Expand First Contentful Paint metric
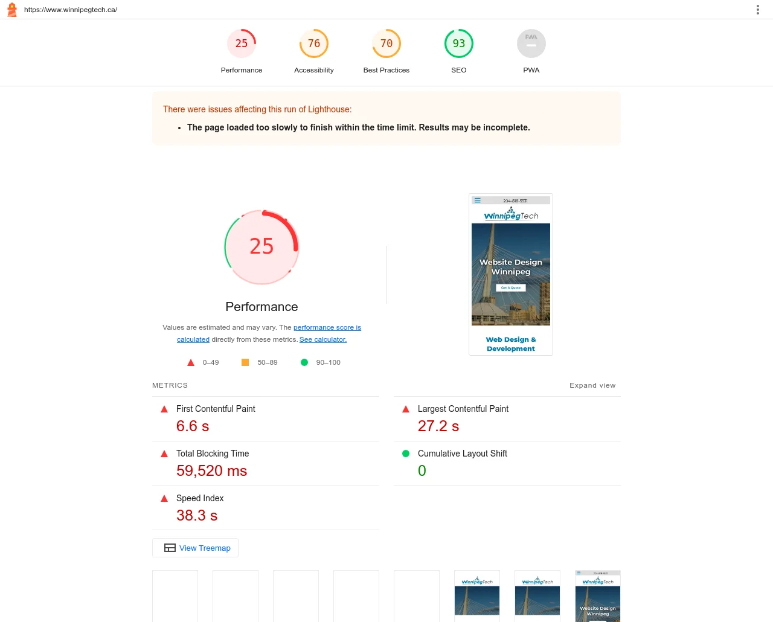Screen dimensions: 773x622 [216, 409]
